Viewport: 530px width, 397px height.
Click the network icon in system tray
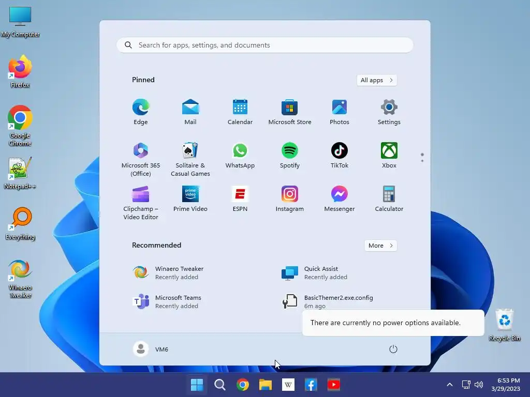click(466, 385)
